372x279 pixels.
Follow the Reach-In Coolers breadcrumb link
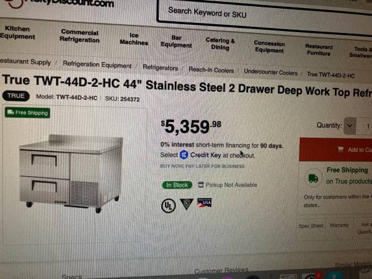(x=211, y=70)
